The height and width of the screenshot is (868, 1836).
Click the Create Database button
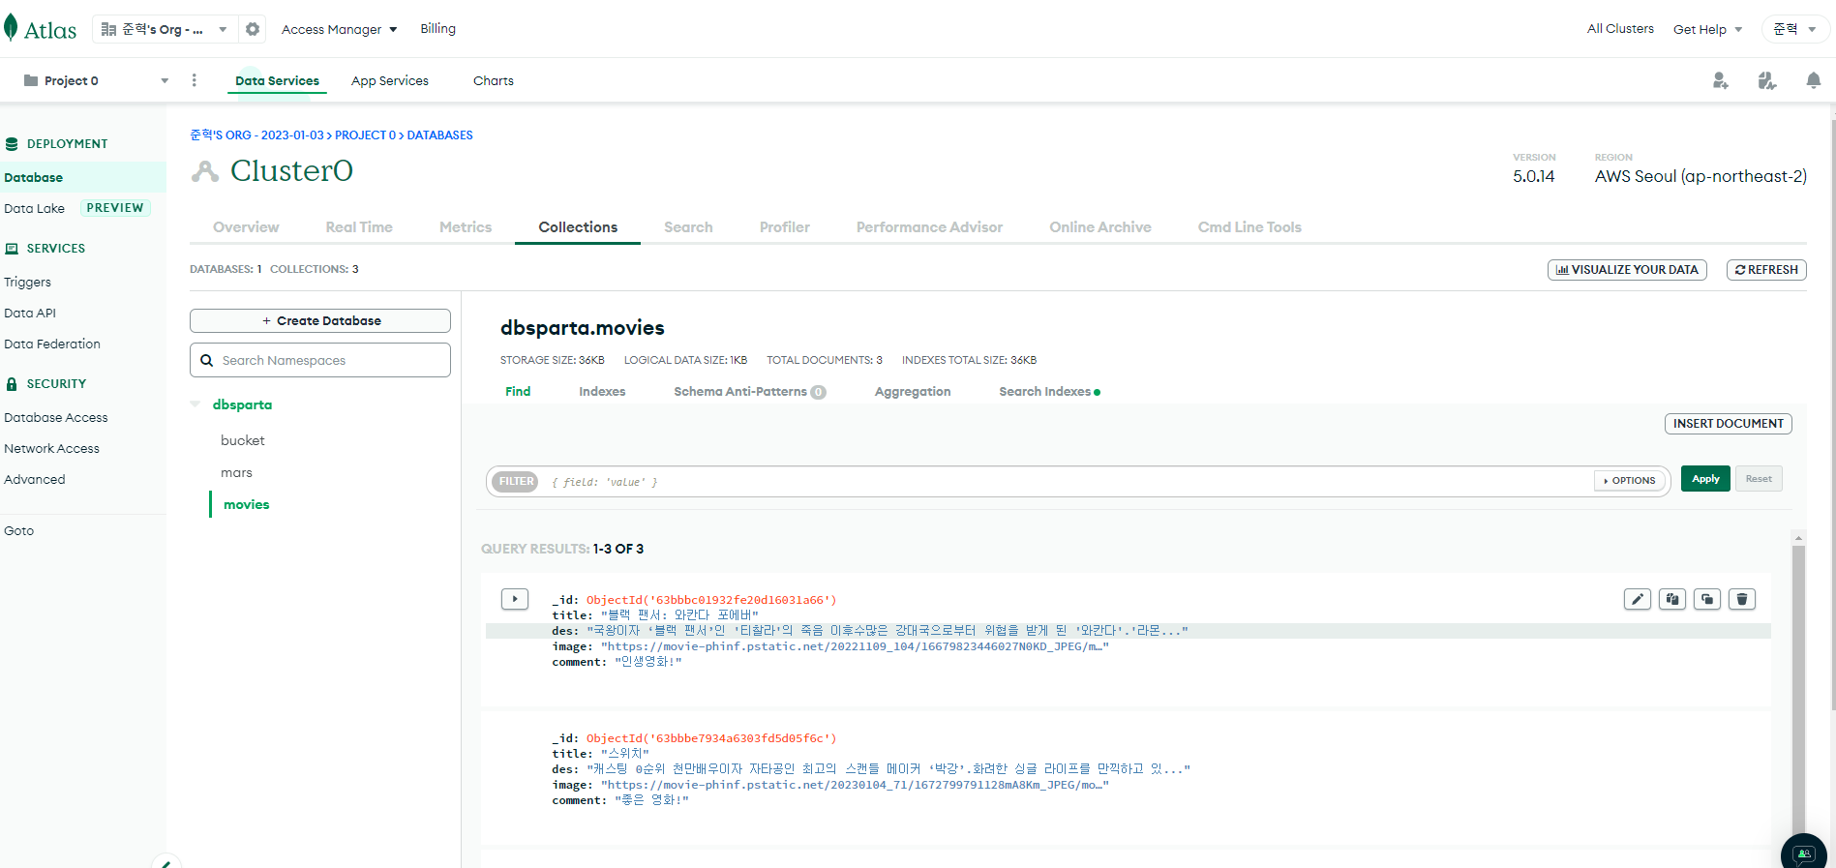(x=320, y=320)
